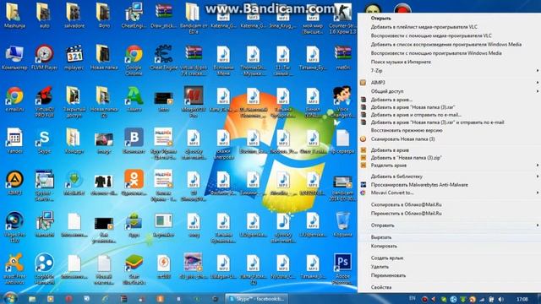
Task: Select the Skype desktop shortcut
Action: pyautogui.click(x=44, y=141)
